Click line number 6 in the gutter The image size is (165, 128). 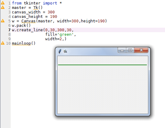coord(10,25)
